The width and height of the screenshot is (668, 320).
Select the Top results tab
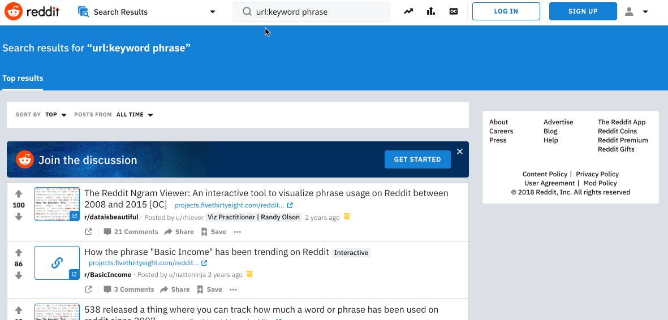click(23, 79)
